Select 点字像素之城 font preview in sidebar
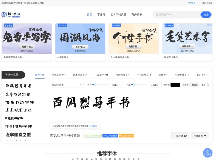Viewport: 214px width, 161px height. [x=18, y=135]
